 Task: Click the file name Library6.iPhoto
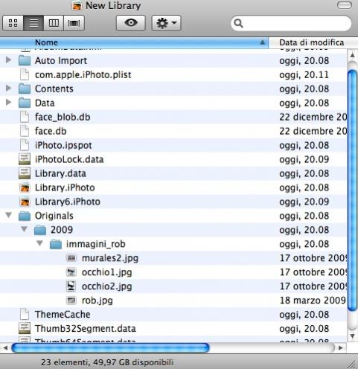click(68, 202)
